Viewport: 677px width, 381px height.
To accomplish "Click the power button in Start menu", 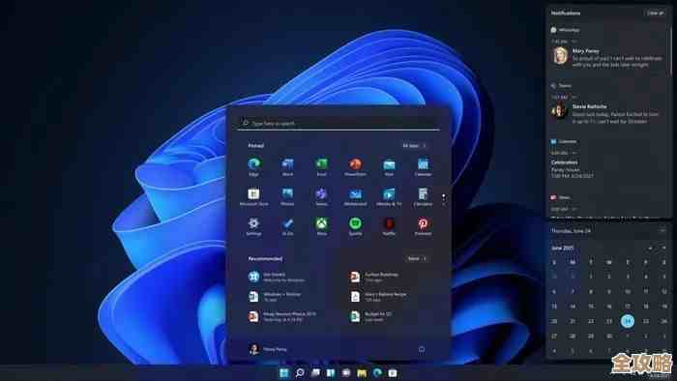I will 422,349.
